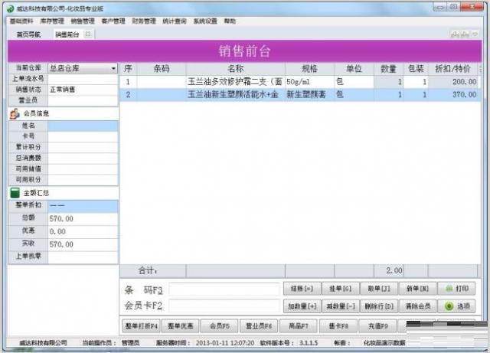Click the green 金额汇总 calculator icon

click(15, 193)
